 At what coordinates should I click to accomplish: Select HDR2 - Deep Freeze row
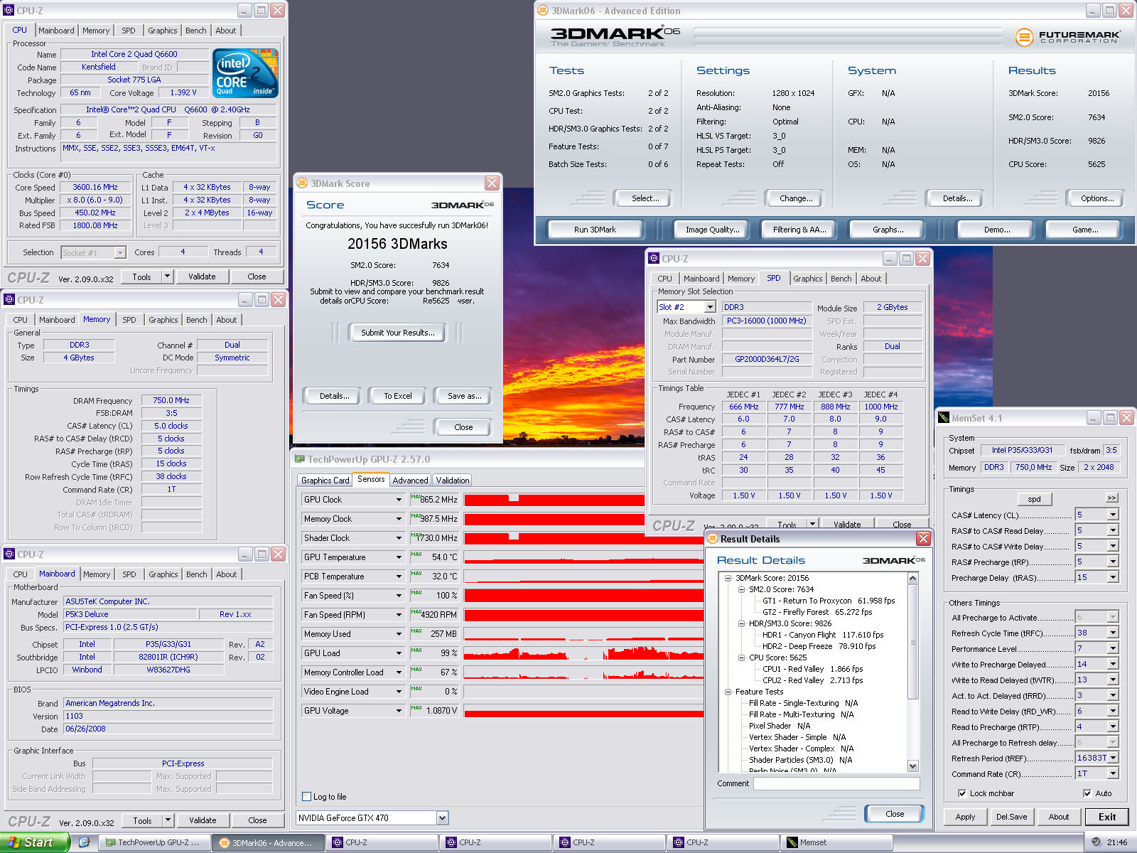pos(819,646)
